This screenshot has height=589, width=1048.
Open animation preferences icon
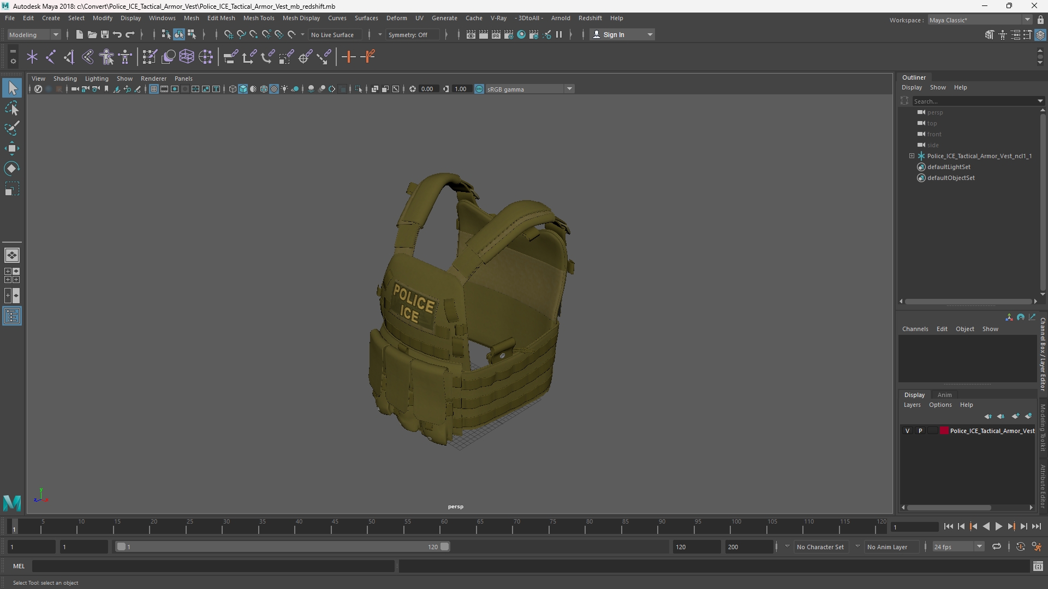coord(1037,546)
